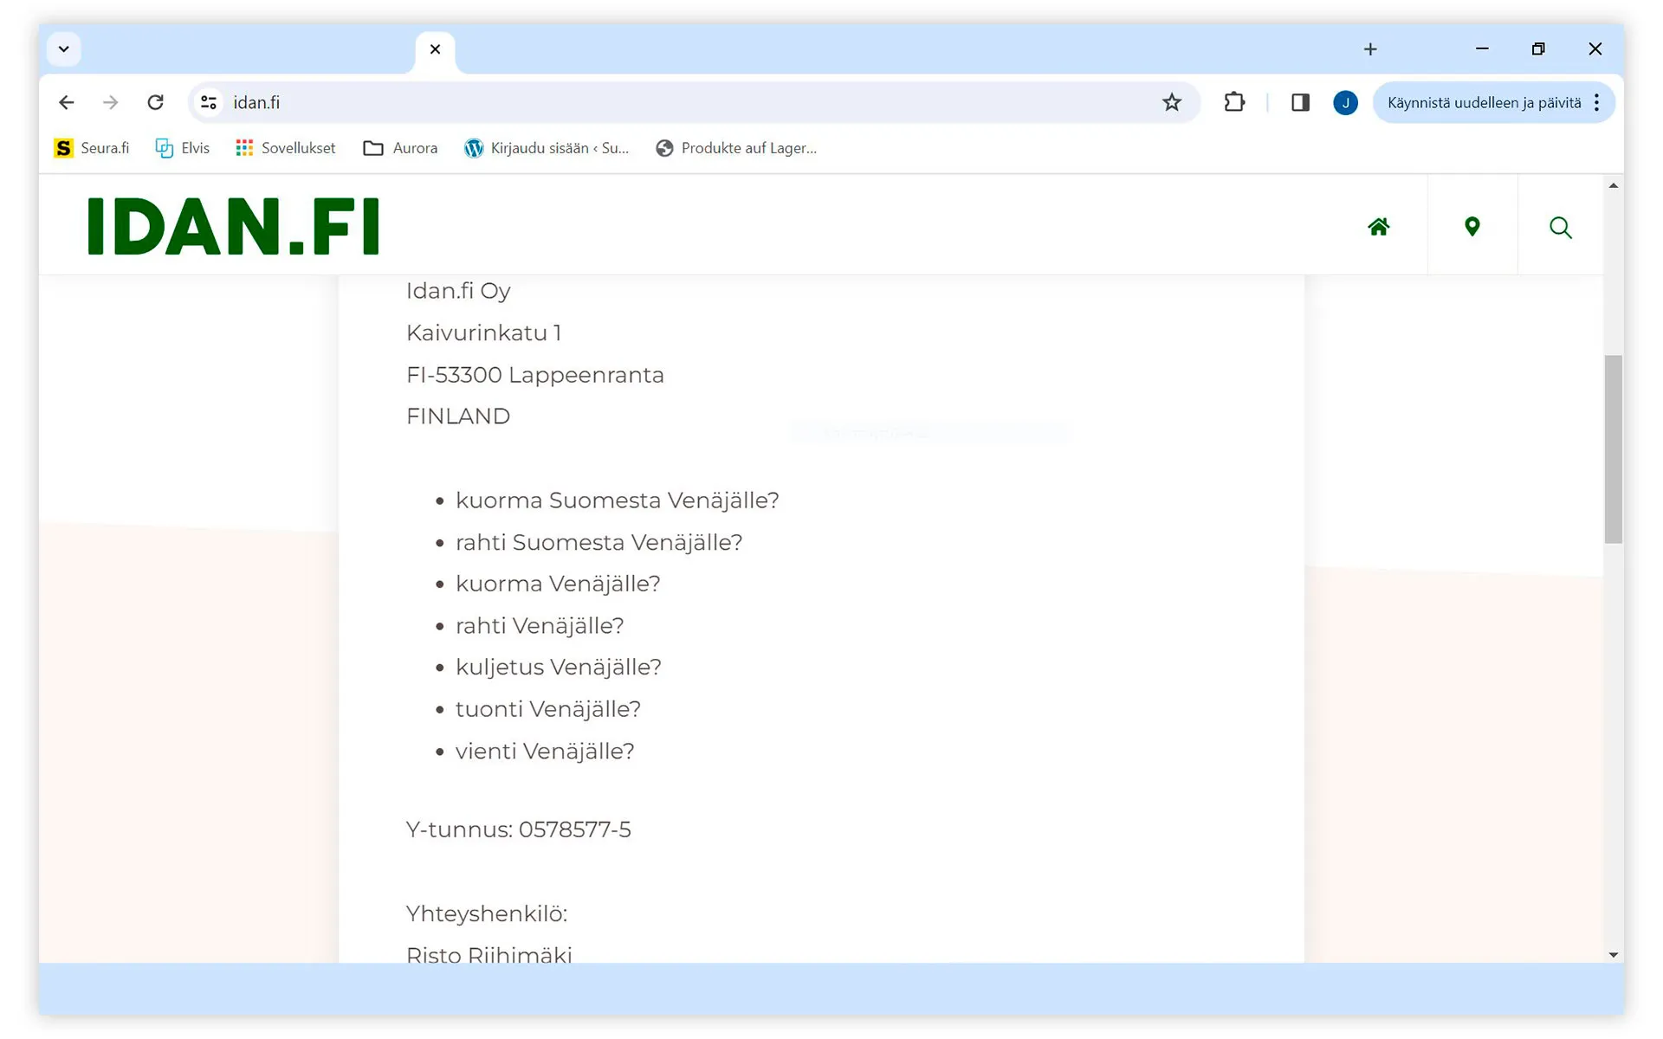Go back to previous page
1663x1039 pixels.
click(67, 102)
